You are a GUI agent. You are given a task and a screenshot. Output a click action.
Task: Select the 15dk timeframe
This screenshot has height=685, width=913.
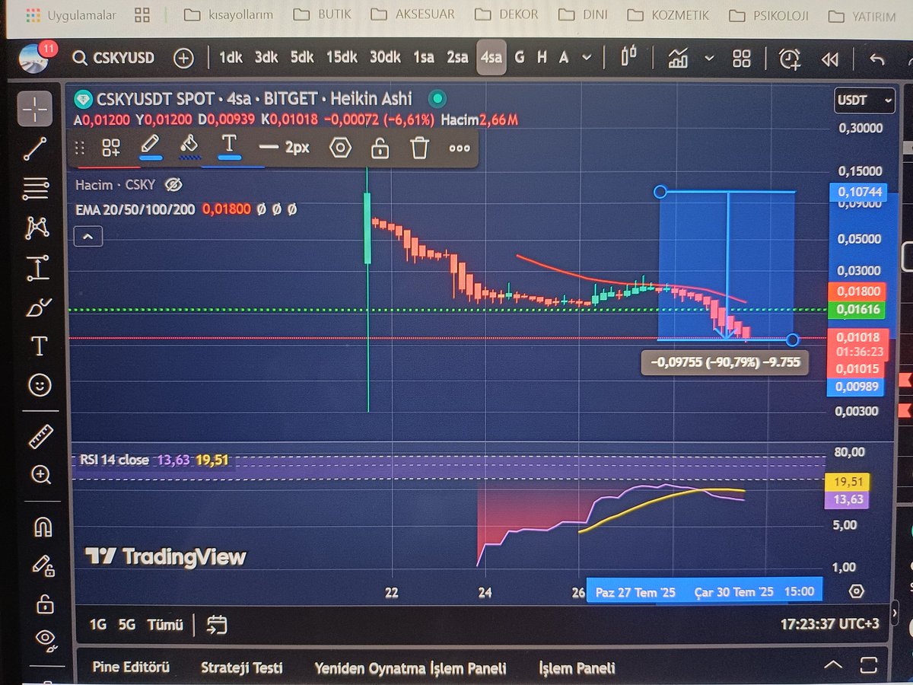(342, 58)
